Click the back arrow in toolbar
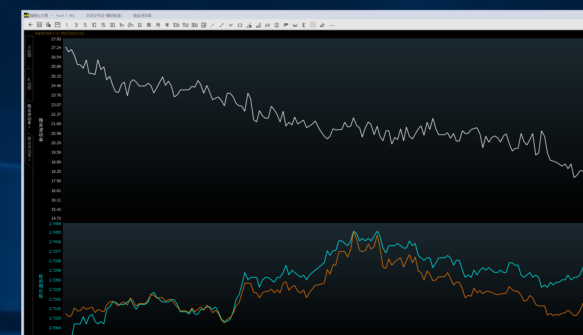The height and width of the screenshot is (335, 583). point(30,25)
